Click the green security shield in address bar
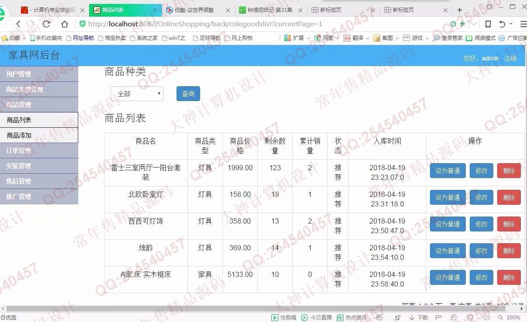The width and height of the screenshot is (527, 322). (83, 24)
